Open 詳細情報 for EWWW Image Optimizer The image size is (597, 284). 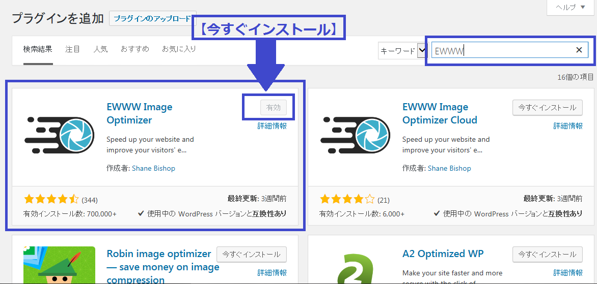[272, 126]
